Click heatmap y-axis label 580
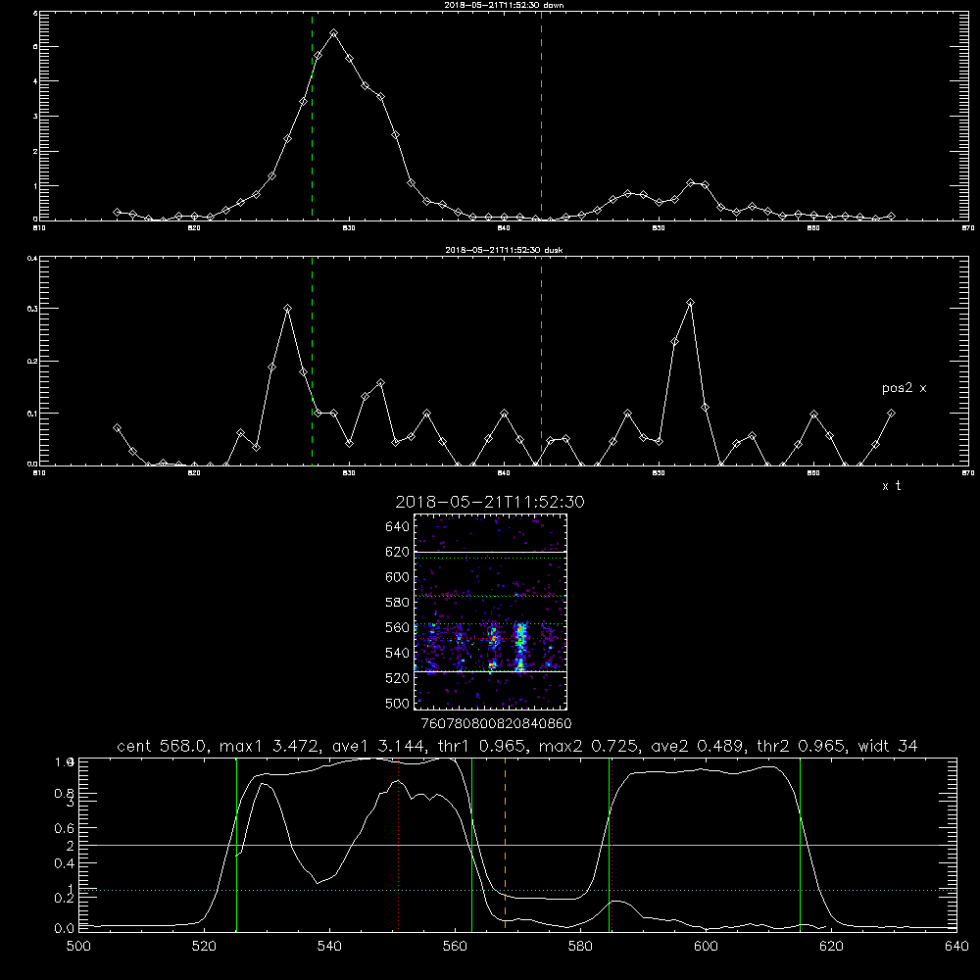This screenshot has width=980, height=980. coord(398,603)
